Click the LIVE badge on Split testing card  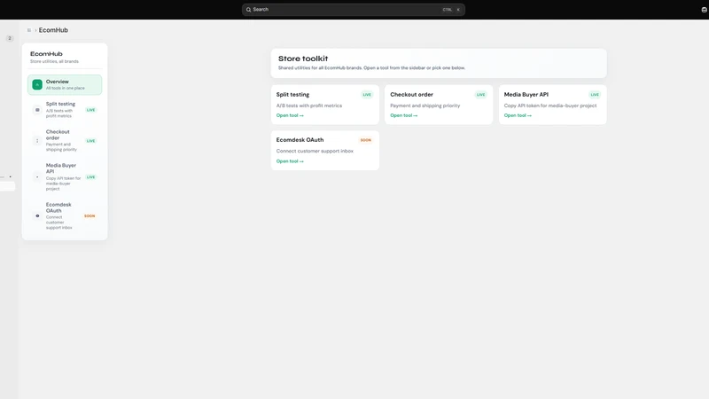point(367,95)
